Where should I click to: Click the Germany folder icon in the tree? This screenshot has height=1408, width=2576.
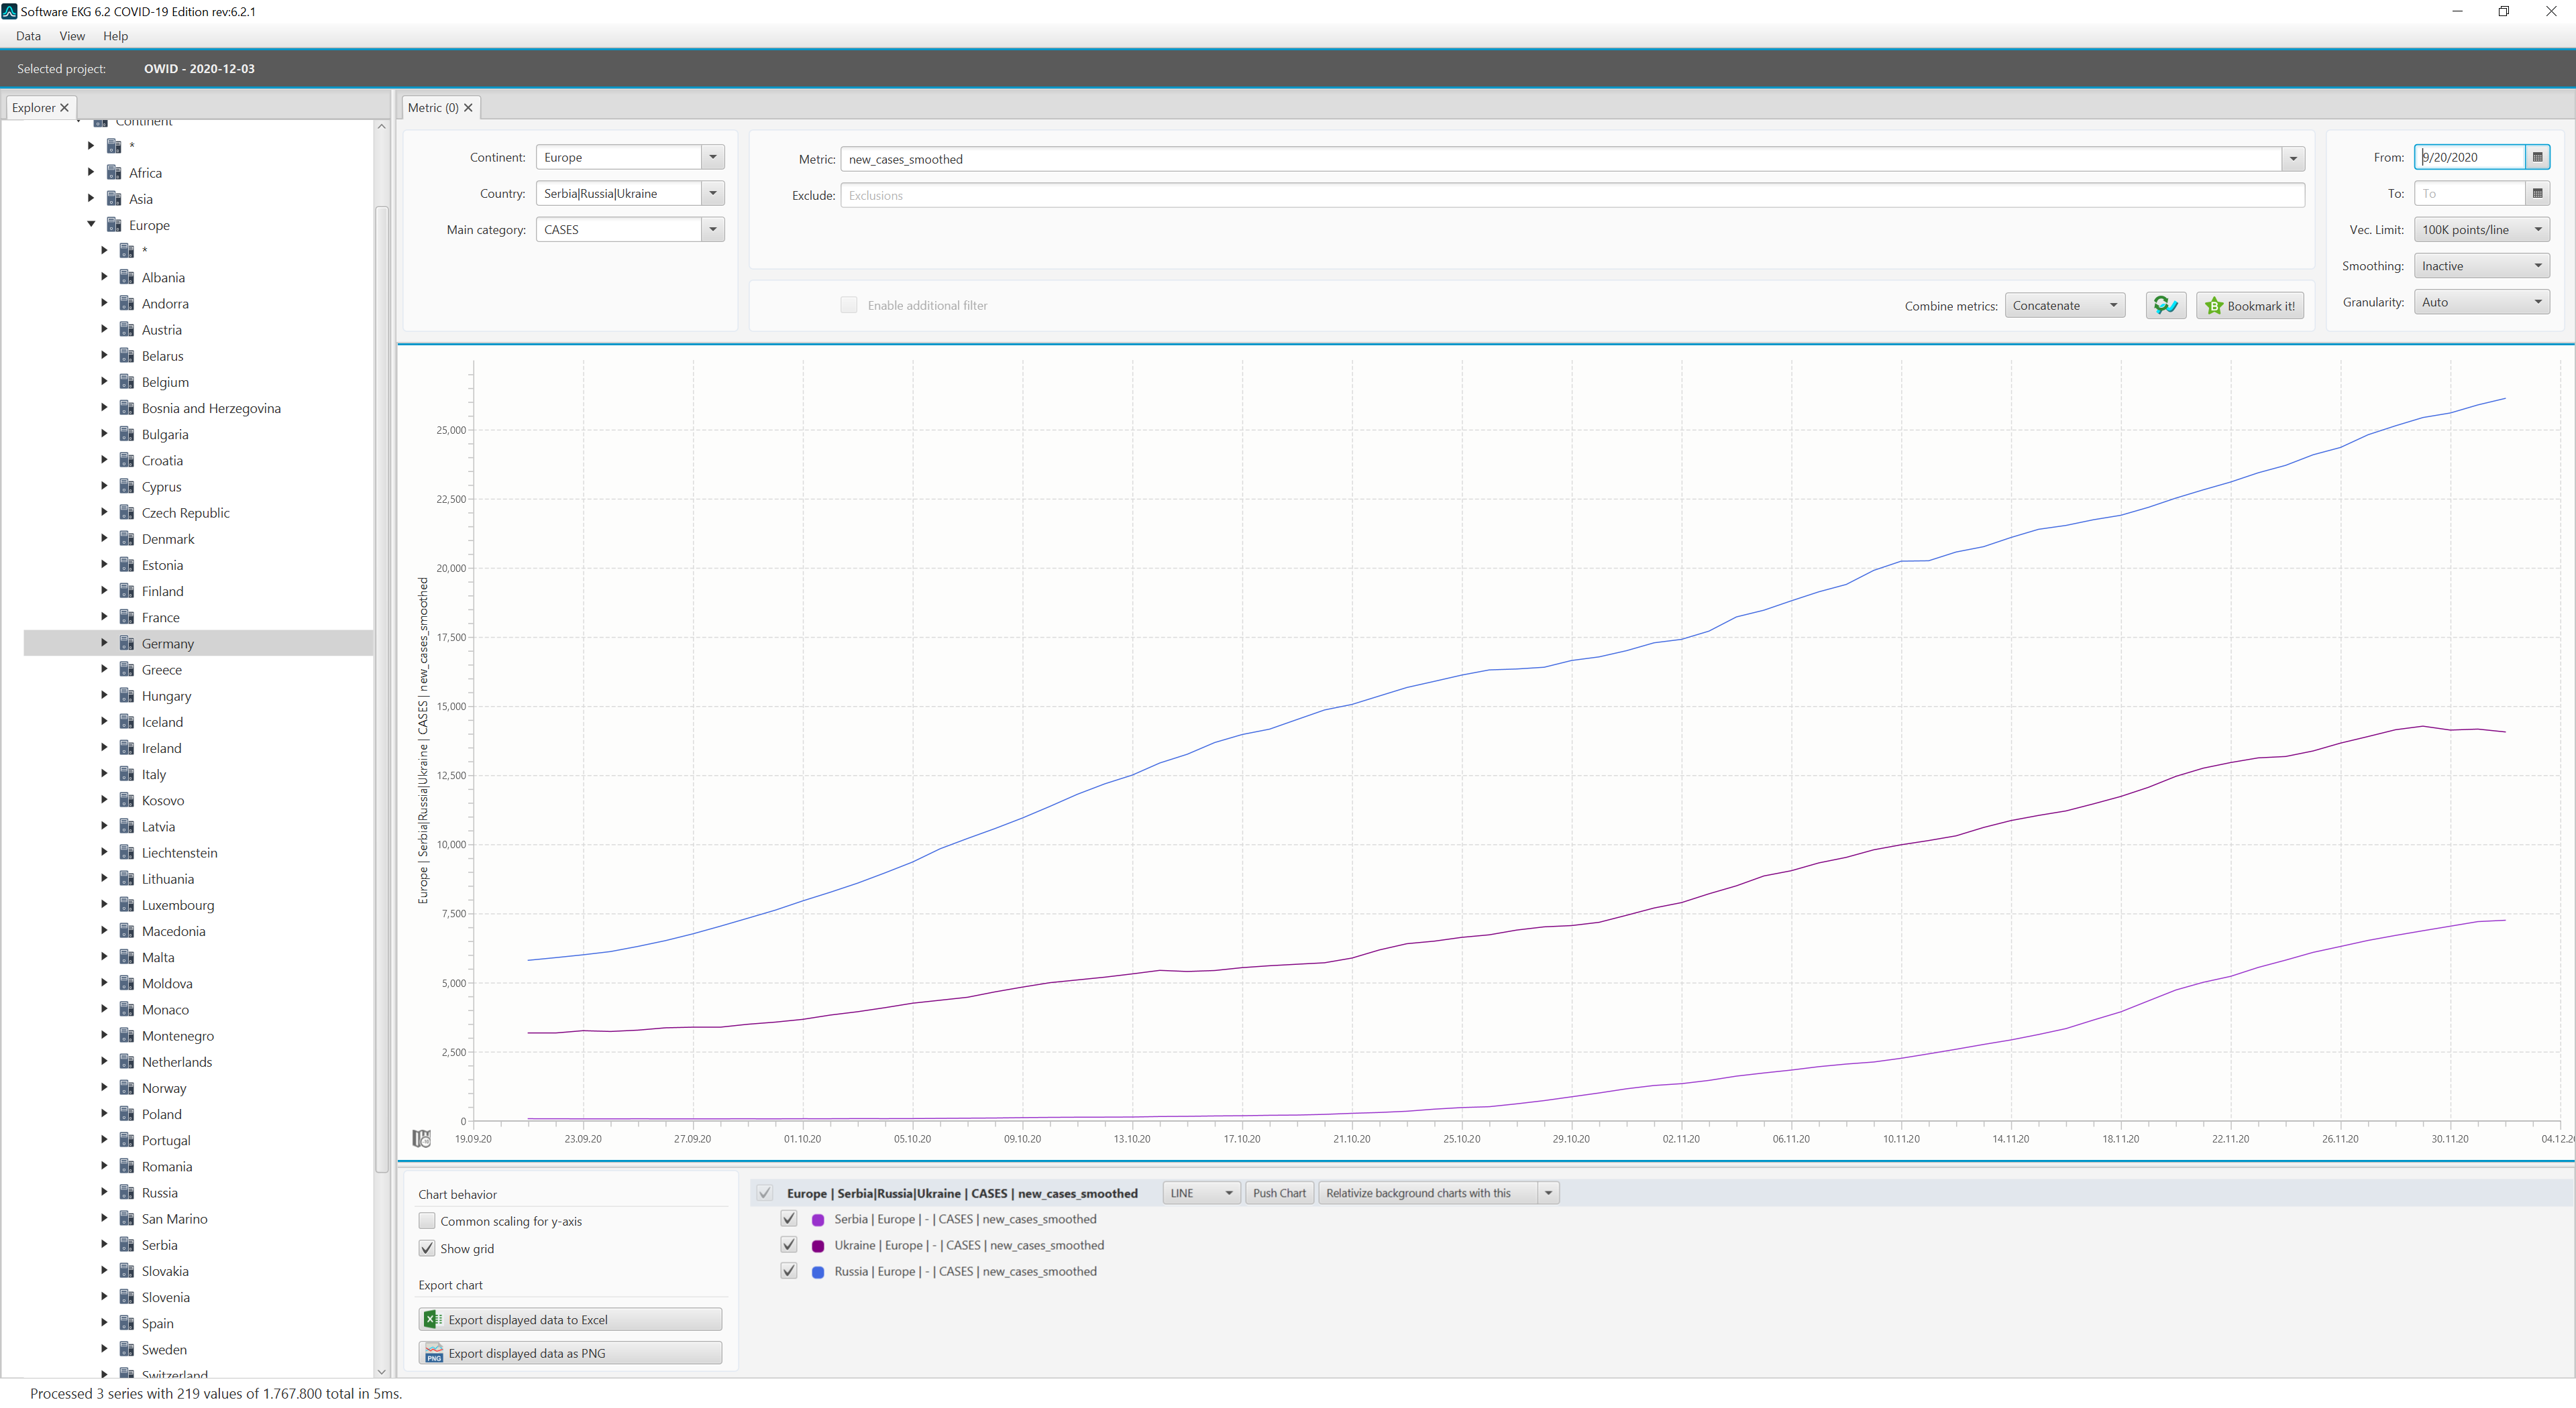(x=127, y=642)
